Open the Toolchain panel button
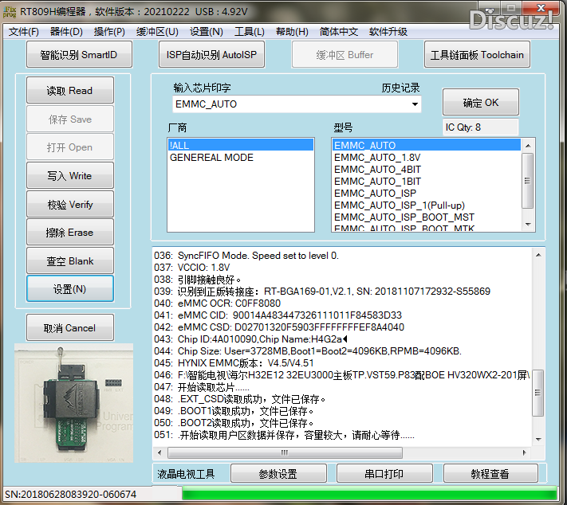567x505 pixels. (x=477, y=55)
